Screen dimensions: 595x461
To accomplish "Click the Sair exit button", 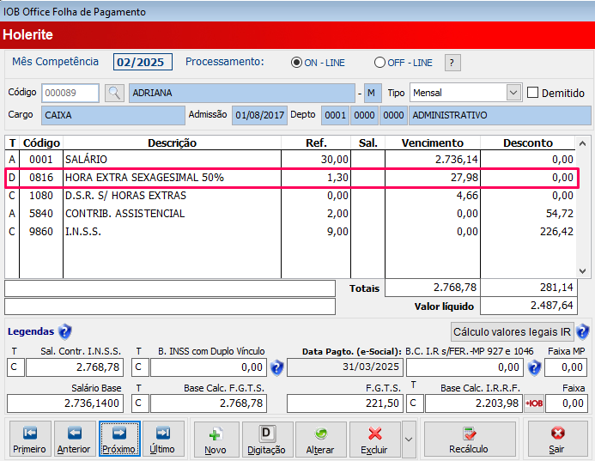I will pyautogui.click(x=557, y=439).
